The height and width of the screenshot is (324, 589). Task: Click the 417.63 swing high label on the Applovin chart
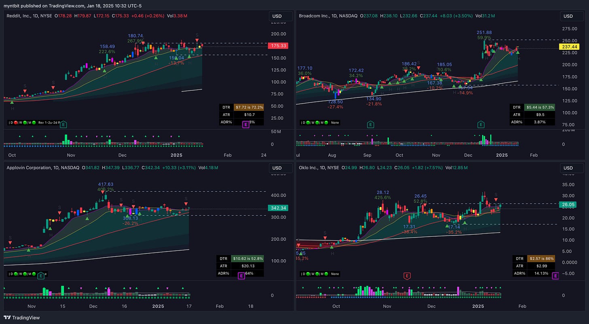click(106, 184)
